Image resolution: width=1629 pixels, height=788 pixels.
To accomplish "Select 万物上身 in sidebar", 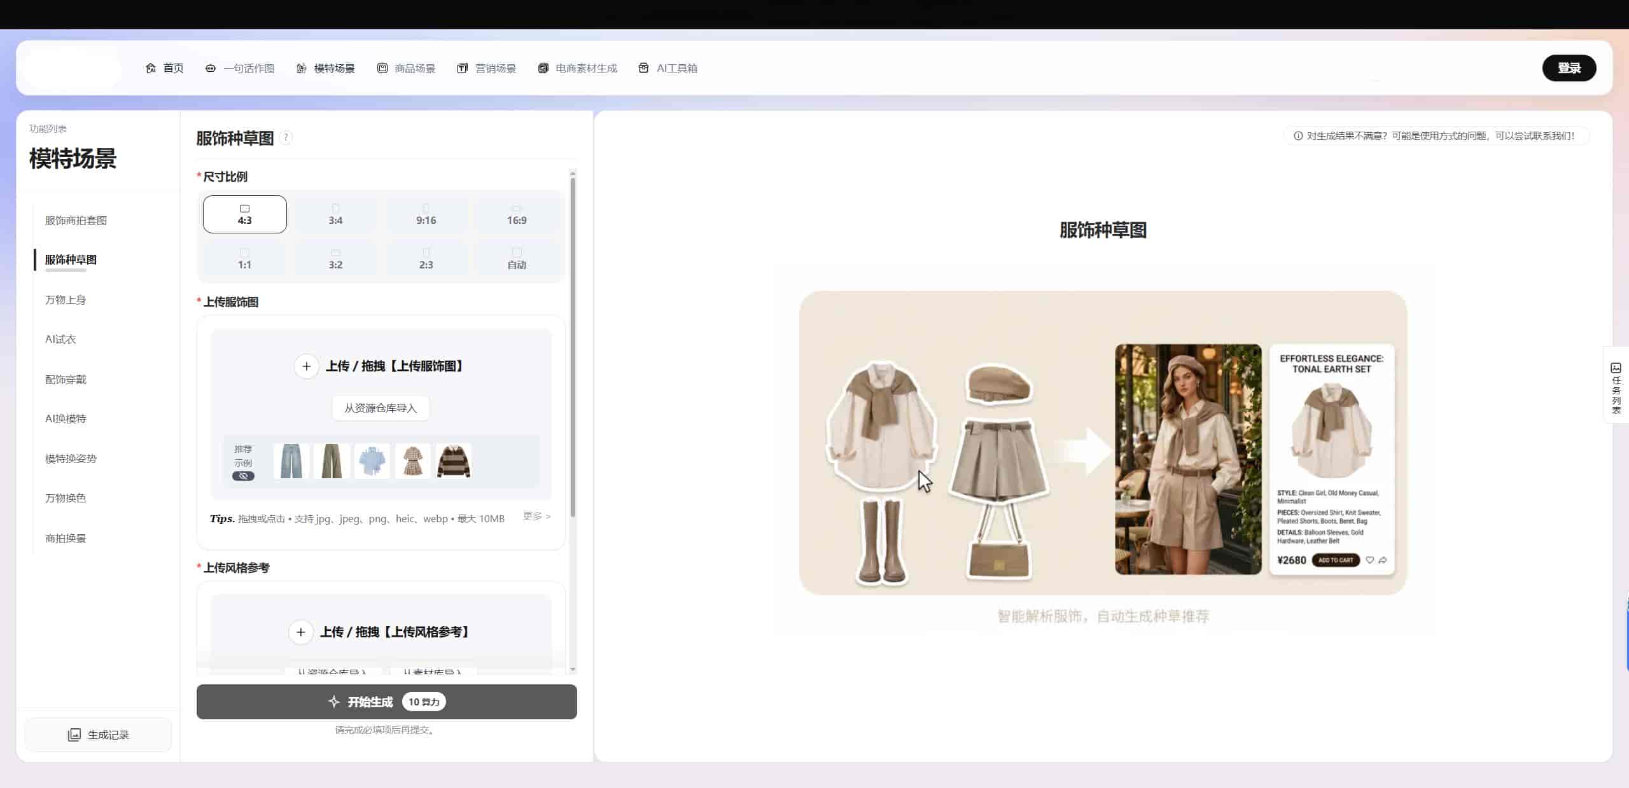I will click(x=66, y=300).
